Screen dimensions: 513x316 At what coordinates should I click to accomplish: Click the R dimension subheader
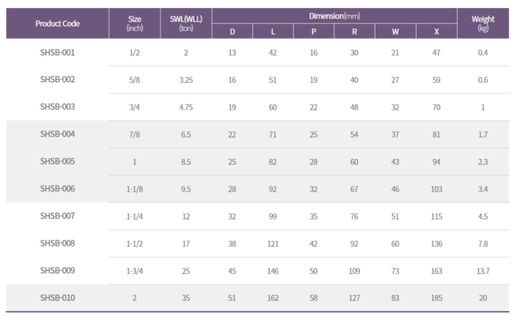click(354, 32)
